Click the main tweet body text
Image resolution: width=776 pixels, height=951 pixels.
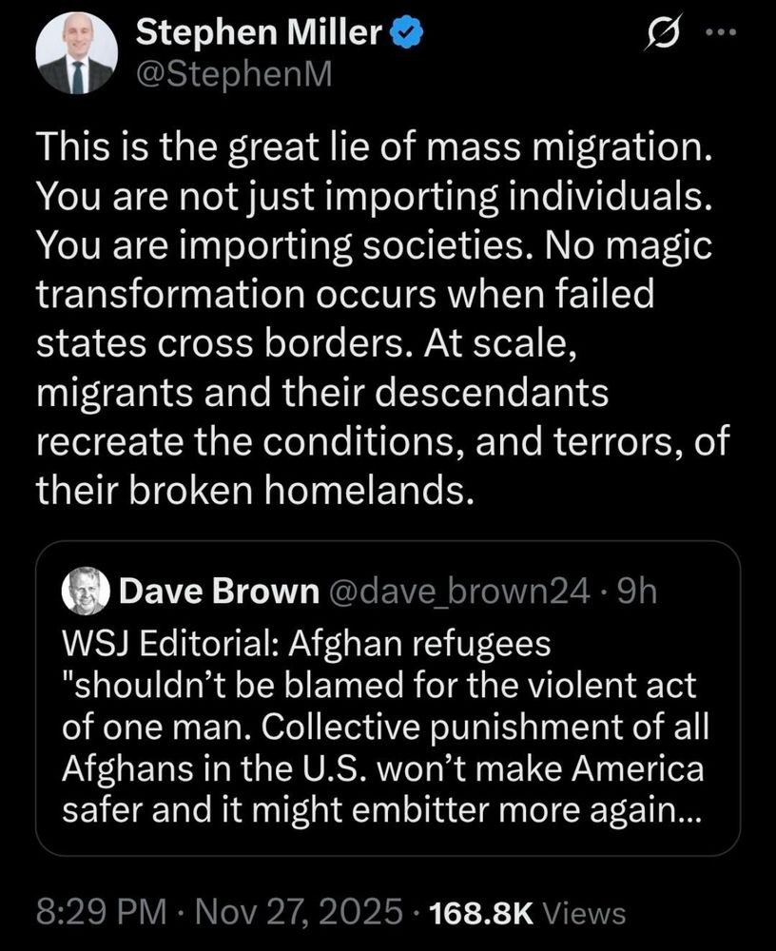(380, 314)
